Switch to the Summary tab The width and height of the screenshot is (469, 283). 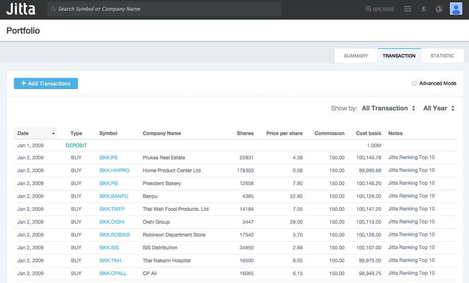coord(356,56)
